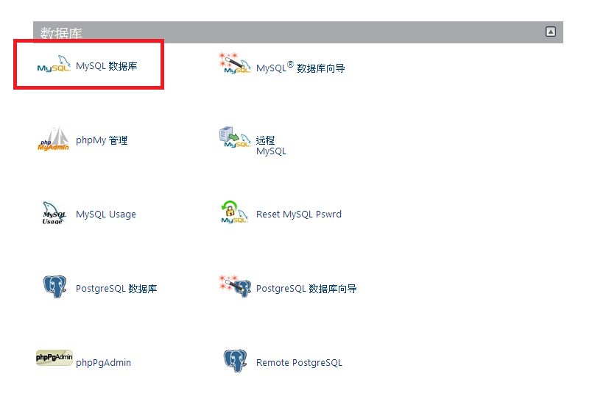Click the phpMy 管理 link
592x407 pixels.
(102, 140)
